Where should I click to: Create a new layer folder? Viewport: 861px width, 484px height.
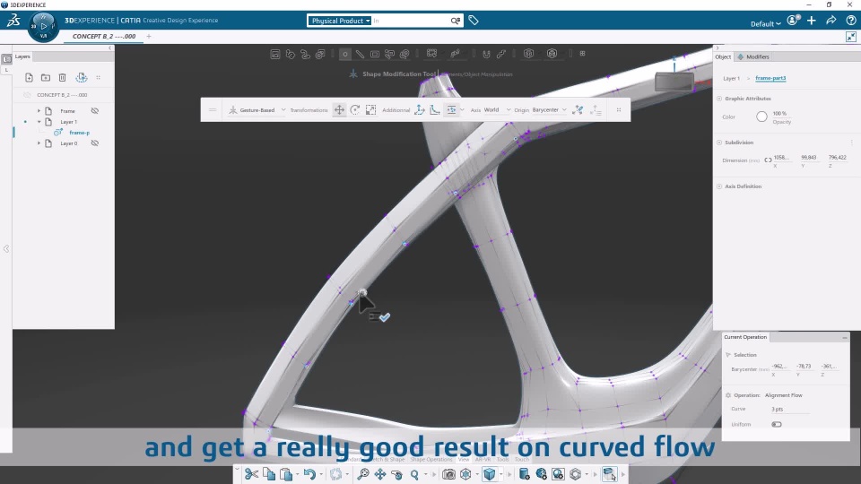(46, 78)
